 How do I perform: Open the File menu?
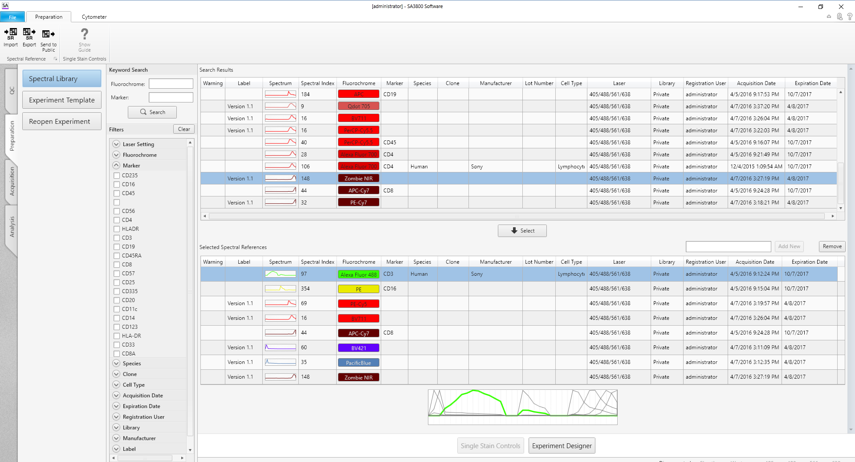[12, 17]
